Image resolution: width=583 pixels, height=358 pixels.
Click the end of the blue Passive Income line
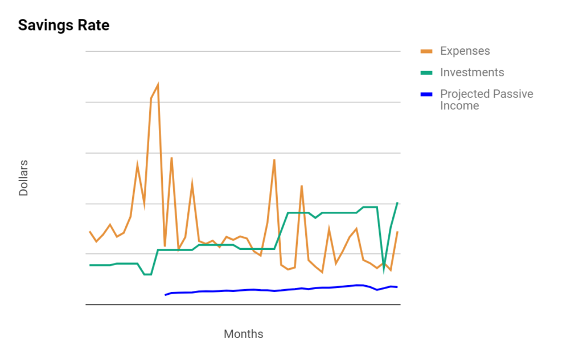coord(397,287)
